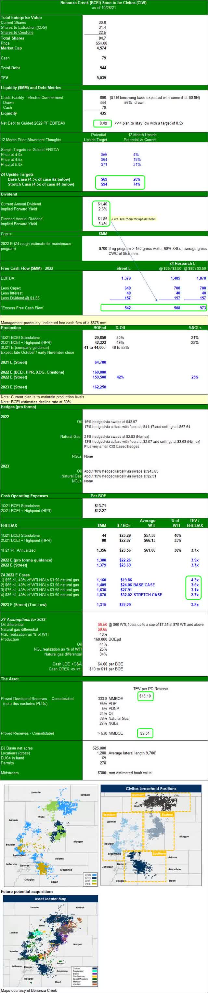Click the 'Z4 Assumptions for 2022' heading
The width and height of the screenshot is (208, 993).
(x=23, y=620)
